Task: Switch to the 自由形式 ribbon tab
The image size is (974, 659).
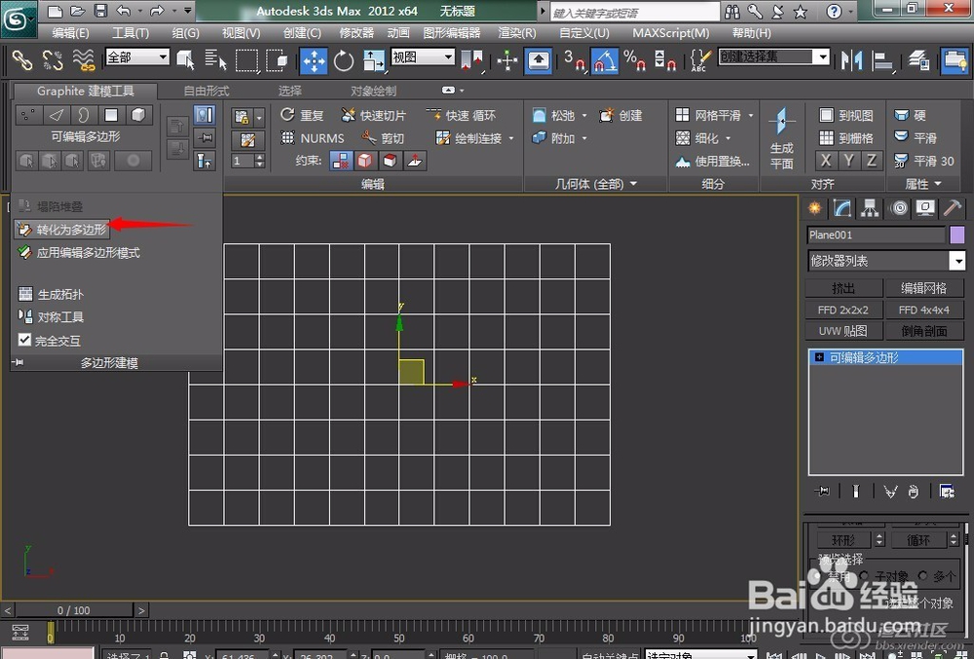Action: [206, 92]
